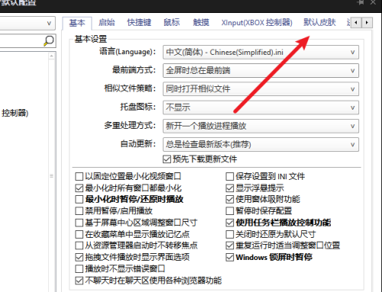Open the 触摸 tab
This screenshot has width=382, height=292.
(201, 23)
